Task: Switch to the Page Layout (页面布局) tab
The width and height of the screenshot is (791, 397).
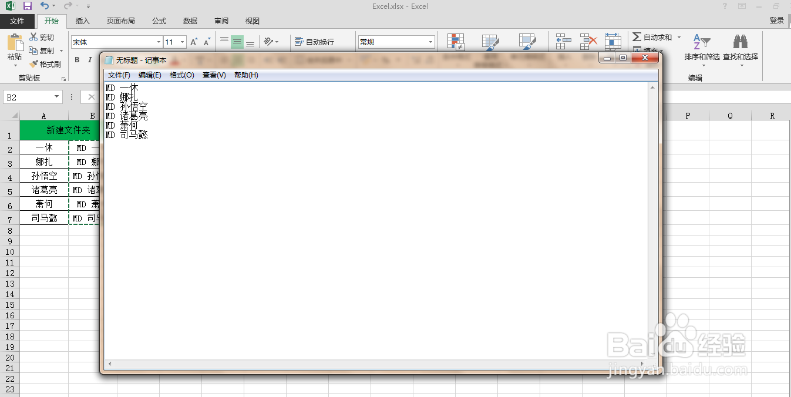Action: 121,21
